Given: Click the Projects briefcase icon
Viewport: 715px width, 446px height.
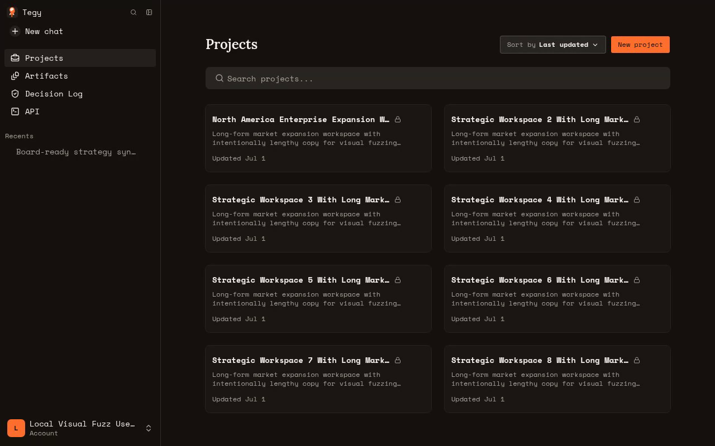Looking at the screenshot, I should point(15,58).
